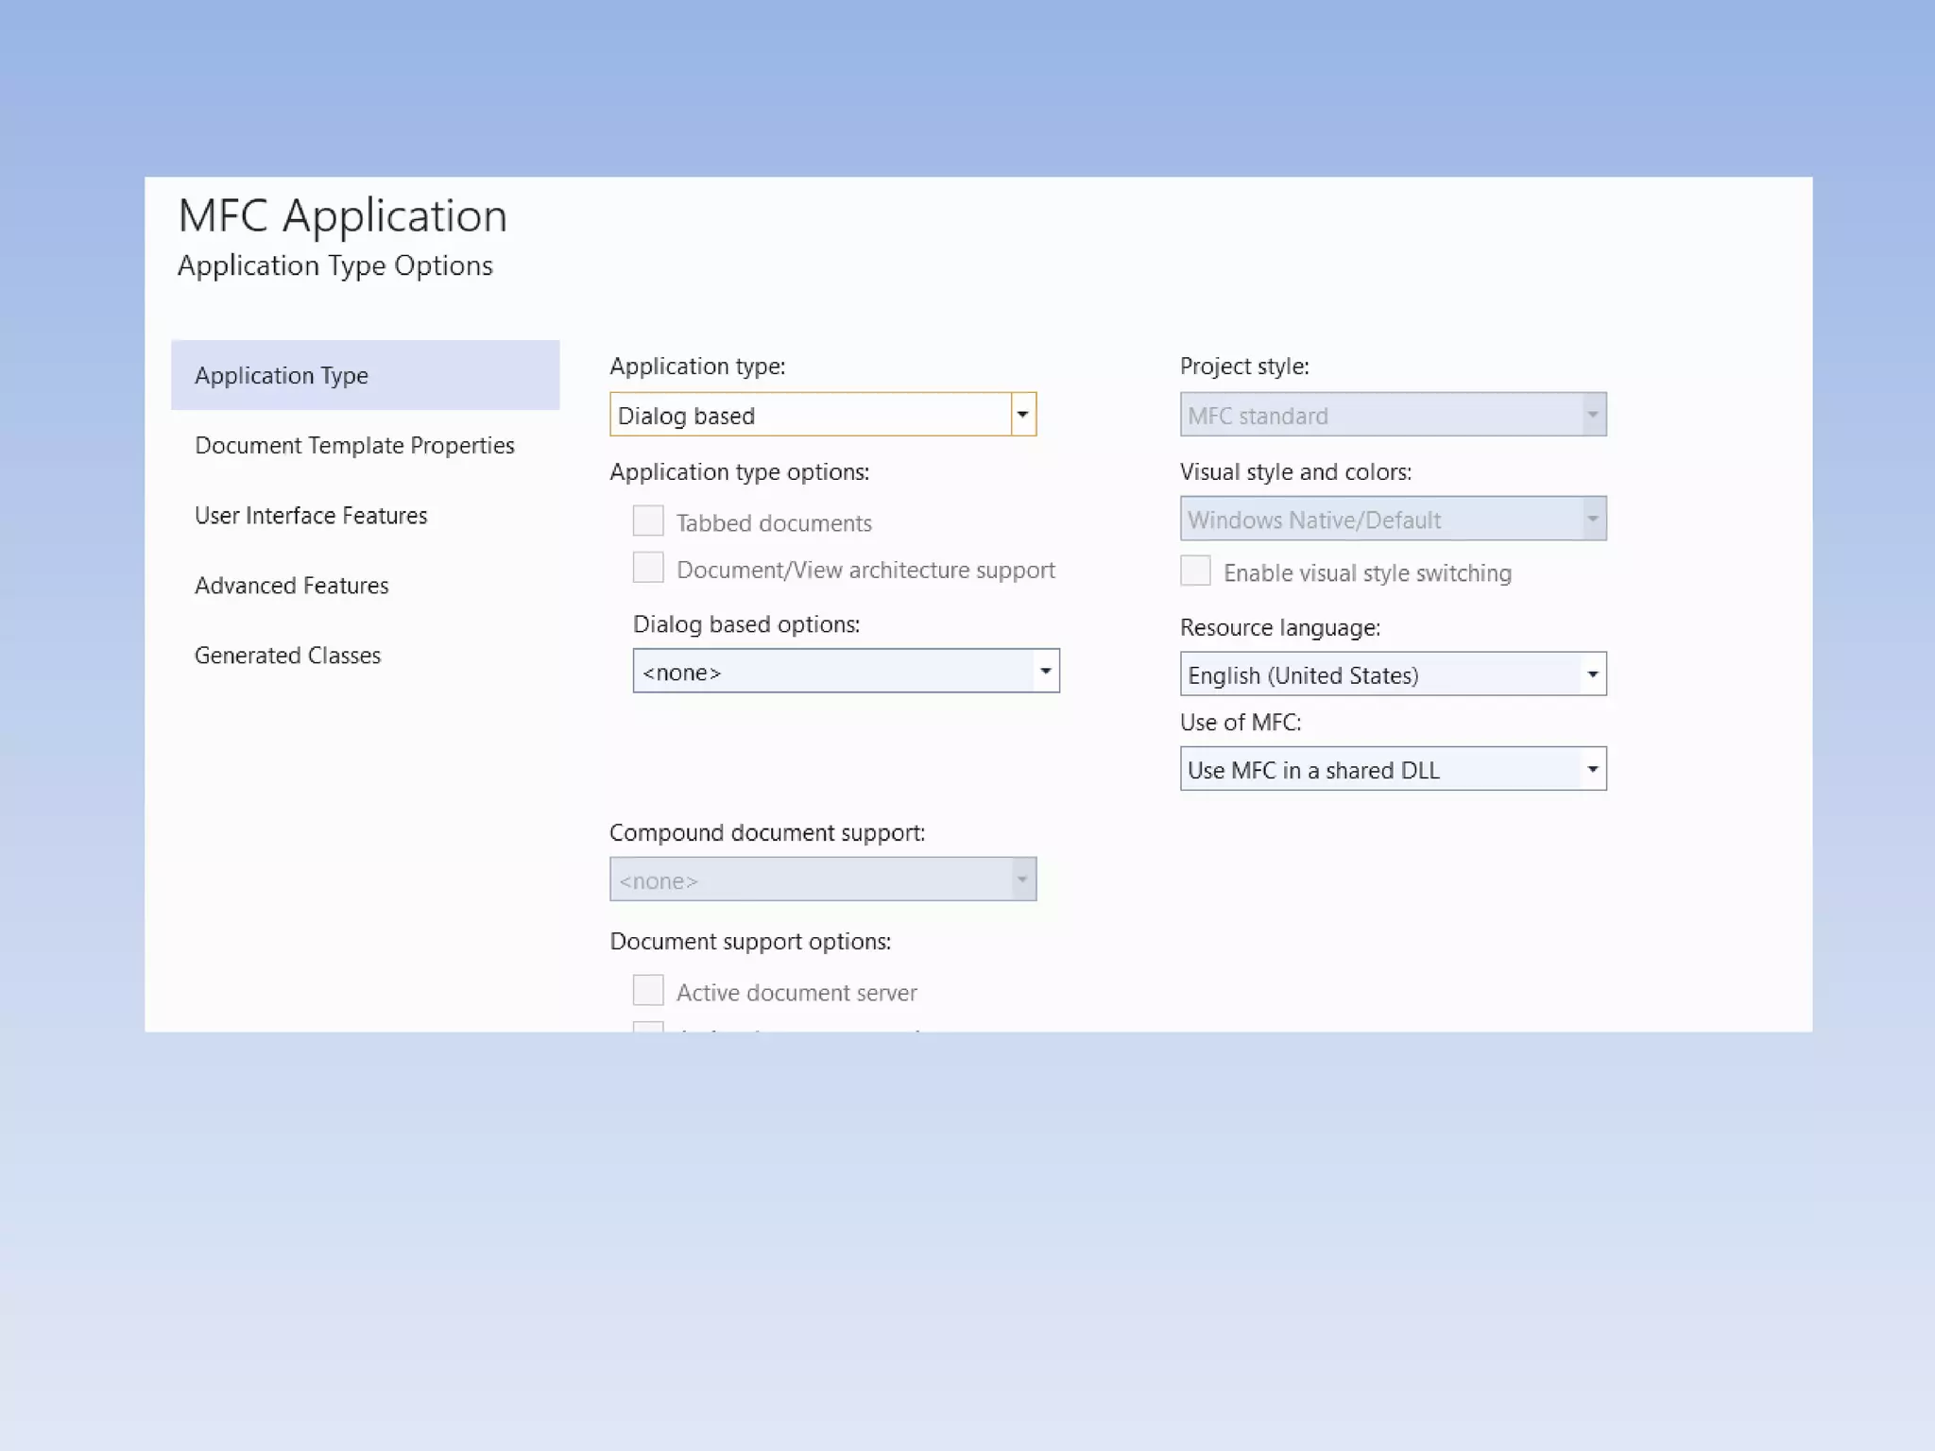Expand the Use of MFC dropdown
This screenshot has width=1935, height=1451.
click(x=1592, y=769)
